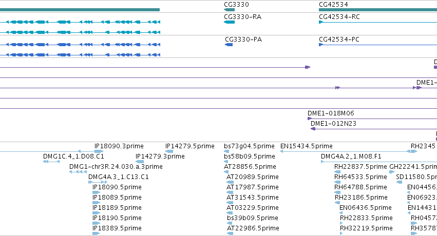
Task: Open the IP14279.5prime EST label
Action: pos(190,146)
